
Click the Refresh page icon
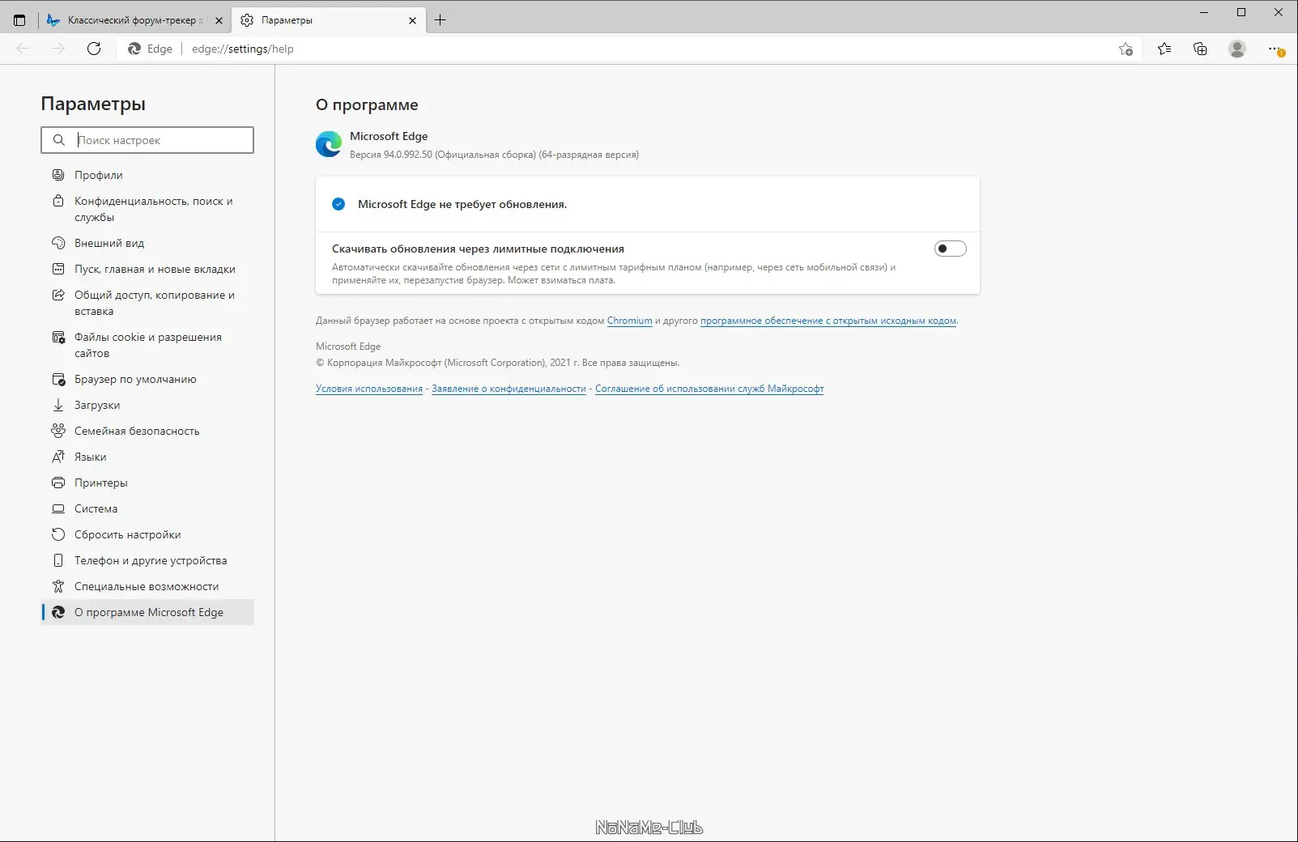tap(94, 49)
